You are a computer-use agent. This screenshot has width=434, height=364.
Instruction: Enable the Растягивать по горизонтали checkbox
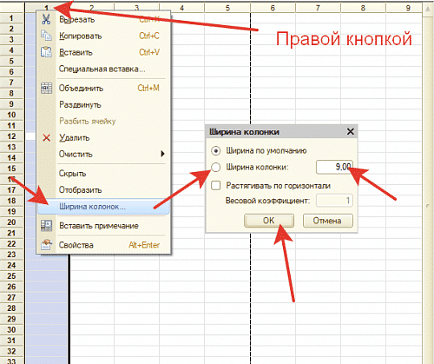point(215,185)
